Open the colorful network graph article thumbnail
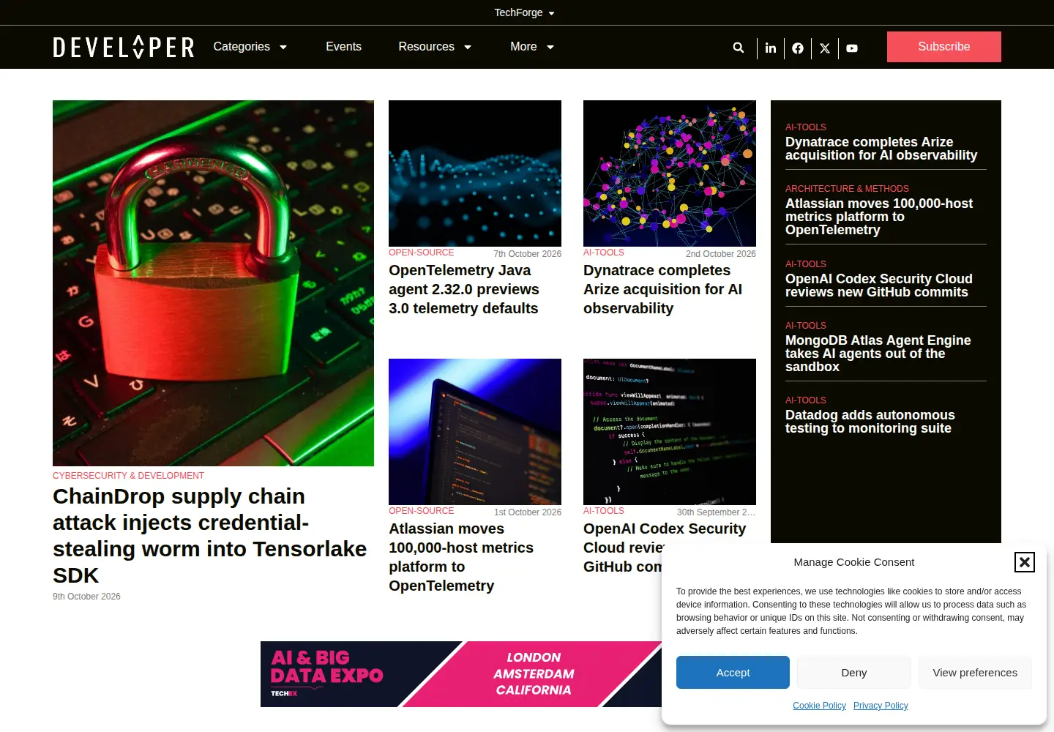The image size is (1054, 732). tap(670, 173)
